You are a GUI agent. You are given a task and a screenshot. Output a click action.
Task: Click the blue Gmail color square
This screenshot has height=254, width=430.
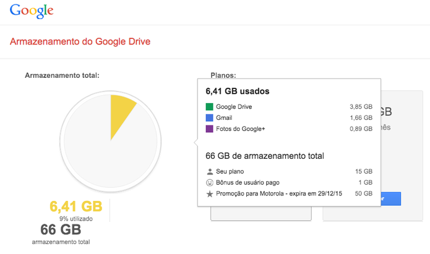click(209, 117)
